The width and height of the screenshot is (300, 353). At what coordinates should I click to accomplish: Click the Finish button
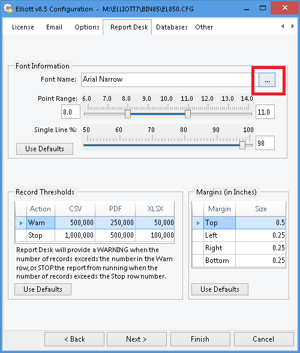coord(200,339)
